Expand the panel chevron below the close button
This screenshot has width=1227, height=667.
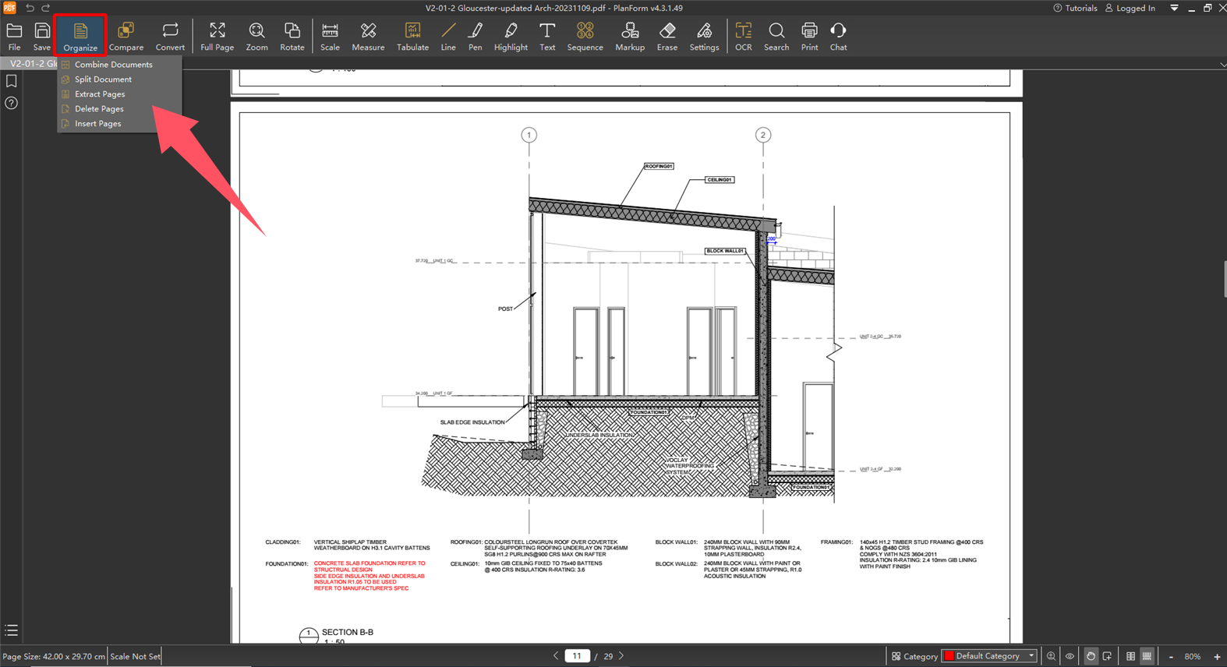coord(1222,65)
